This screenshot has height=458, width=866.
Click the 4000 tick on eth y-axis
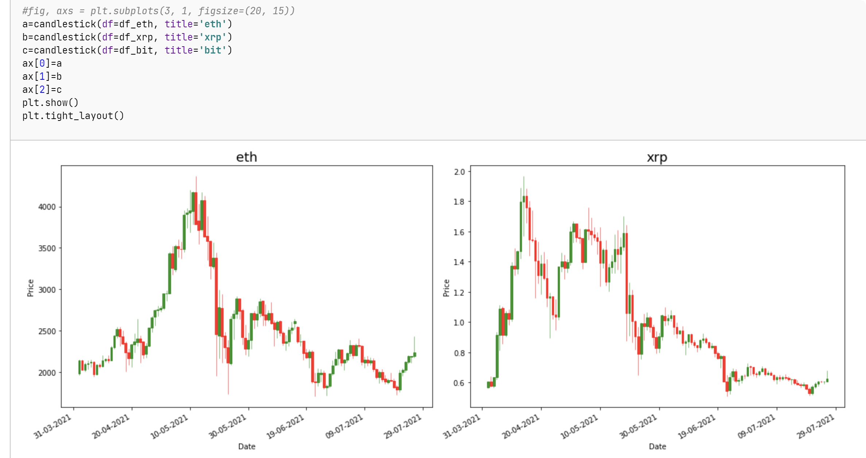(47, 207)
